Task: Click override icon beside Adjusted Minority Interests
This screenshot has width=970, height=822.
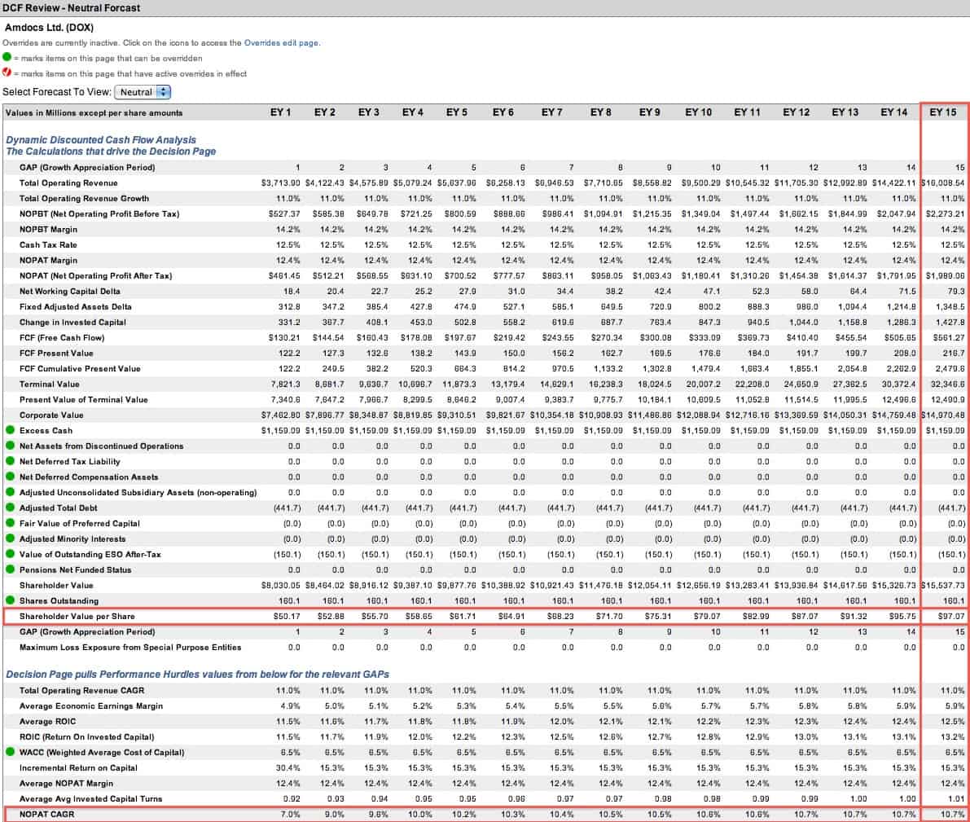Action: (9, 538)
